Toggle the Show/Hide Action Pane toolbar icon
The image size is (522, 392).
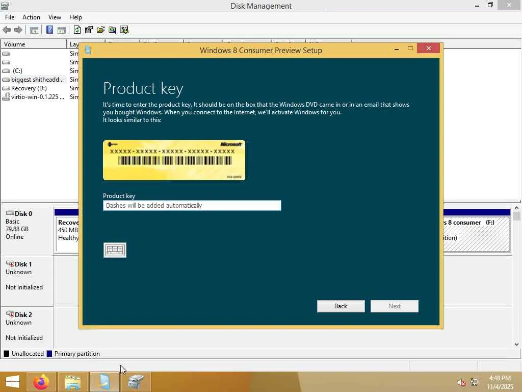pyautogui.click(x=62, y=30)
